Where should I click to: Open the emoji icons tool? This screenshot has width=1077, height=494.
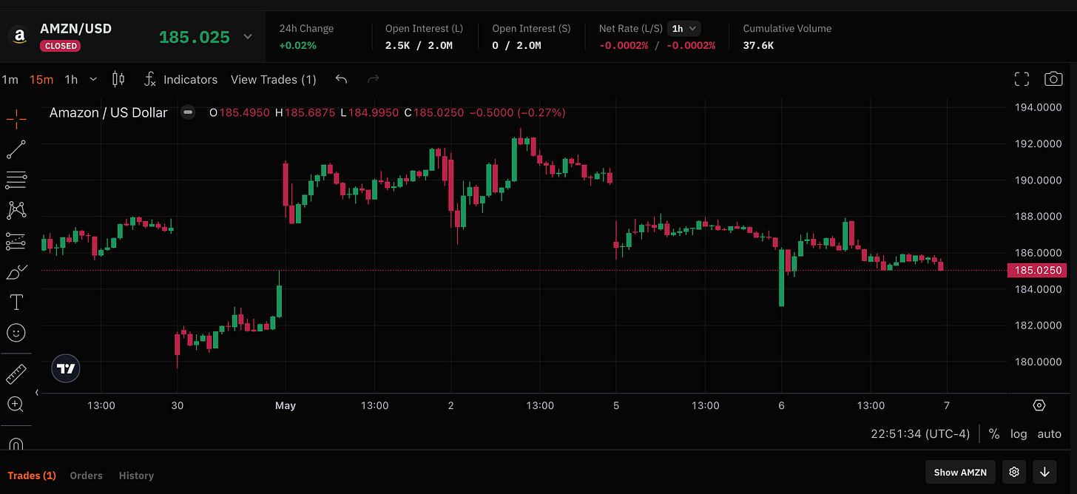coord(16,333)
